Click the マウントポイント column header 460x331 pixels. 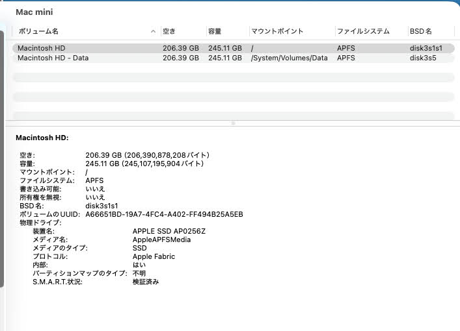coord(277,31)
